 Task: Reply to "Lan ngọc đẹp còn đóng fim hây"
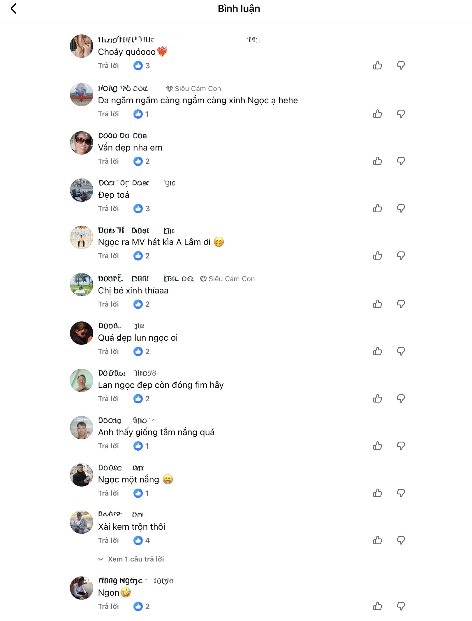click(108, 398)
